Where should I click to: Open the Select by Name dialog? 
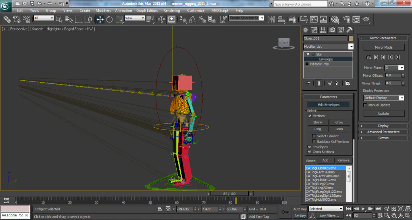pyautogui.click(x=69, y=19)
